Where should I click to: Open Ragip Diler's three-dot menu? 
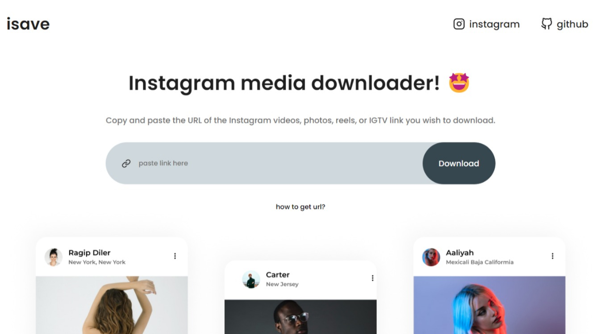click(175, 256)
